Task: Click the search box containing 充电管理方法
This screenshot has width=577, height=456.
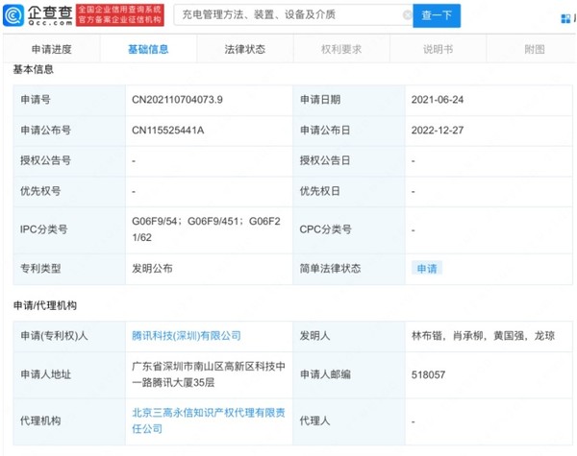Action: [293, 15]
